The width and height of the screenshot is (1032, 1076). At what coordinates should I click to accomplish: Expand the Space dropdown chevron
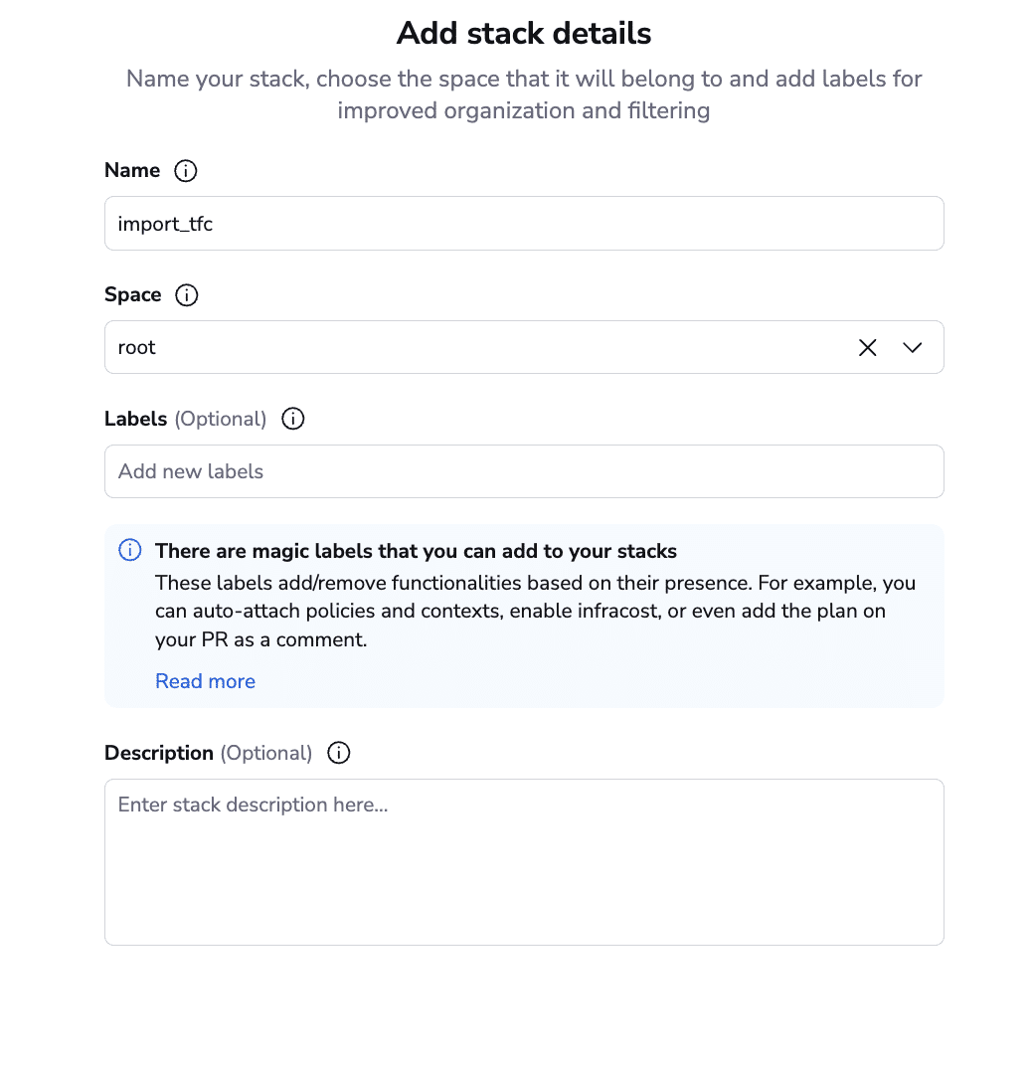click(913, 348)
